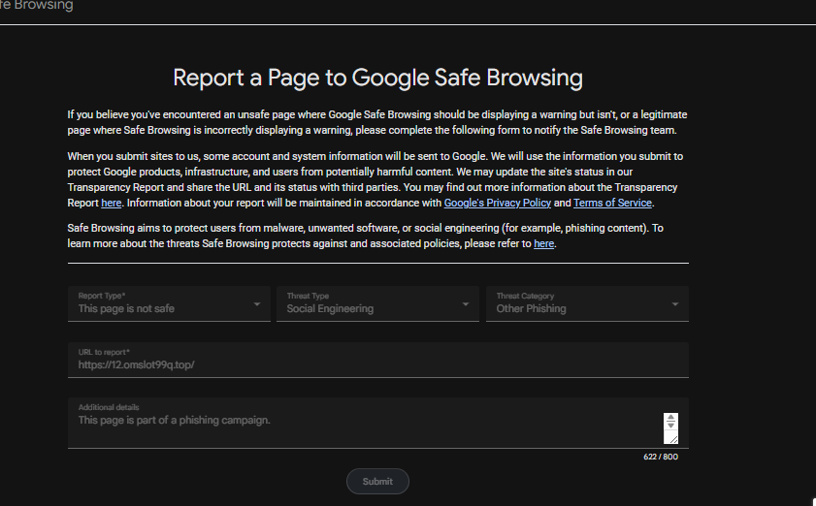816x506 pixels.
Task: Click the Submit button
Action: (x=377, y=482)
